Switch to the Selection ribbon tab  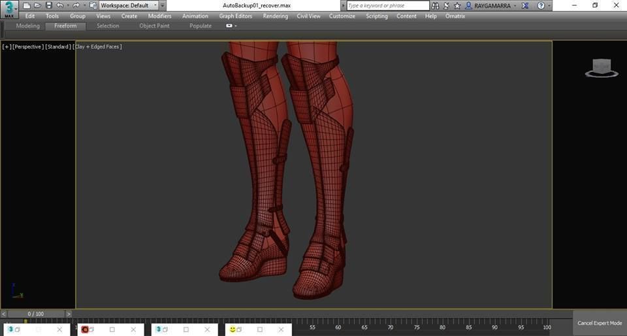108,26
